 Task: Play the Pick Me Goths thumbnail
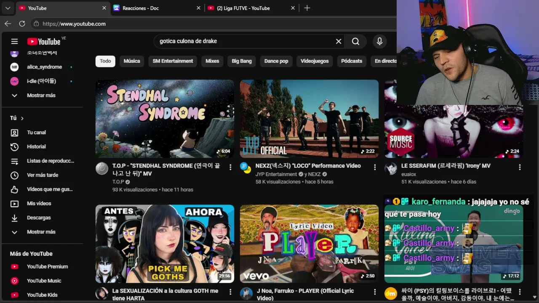click(165, 244)
